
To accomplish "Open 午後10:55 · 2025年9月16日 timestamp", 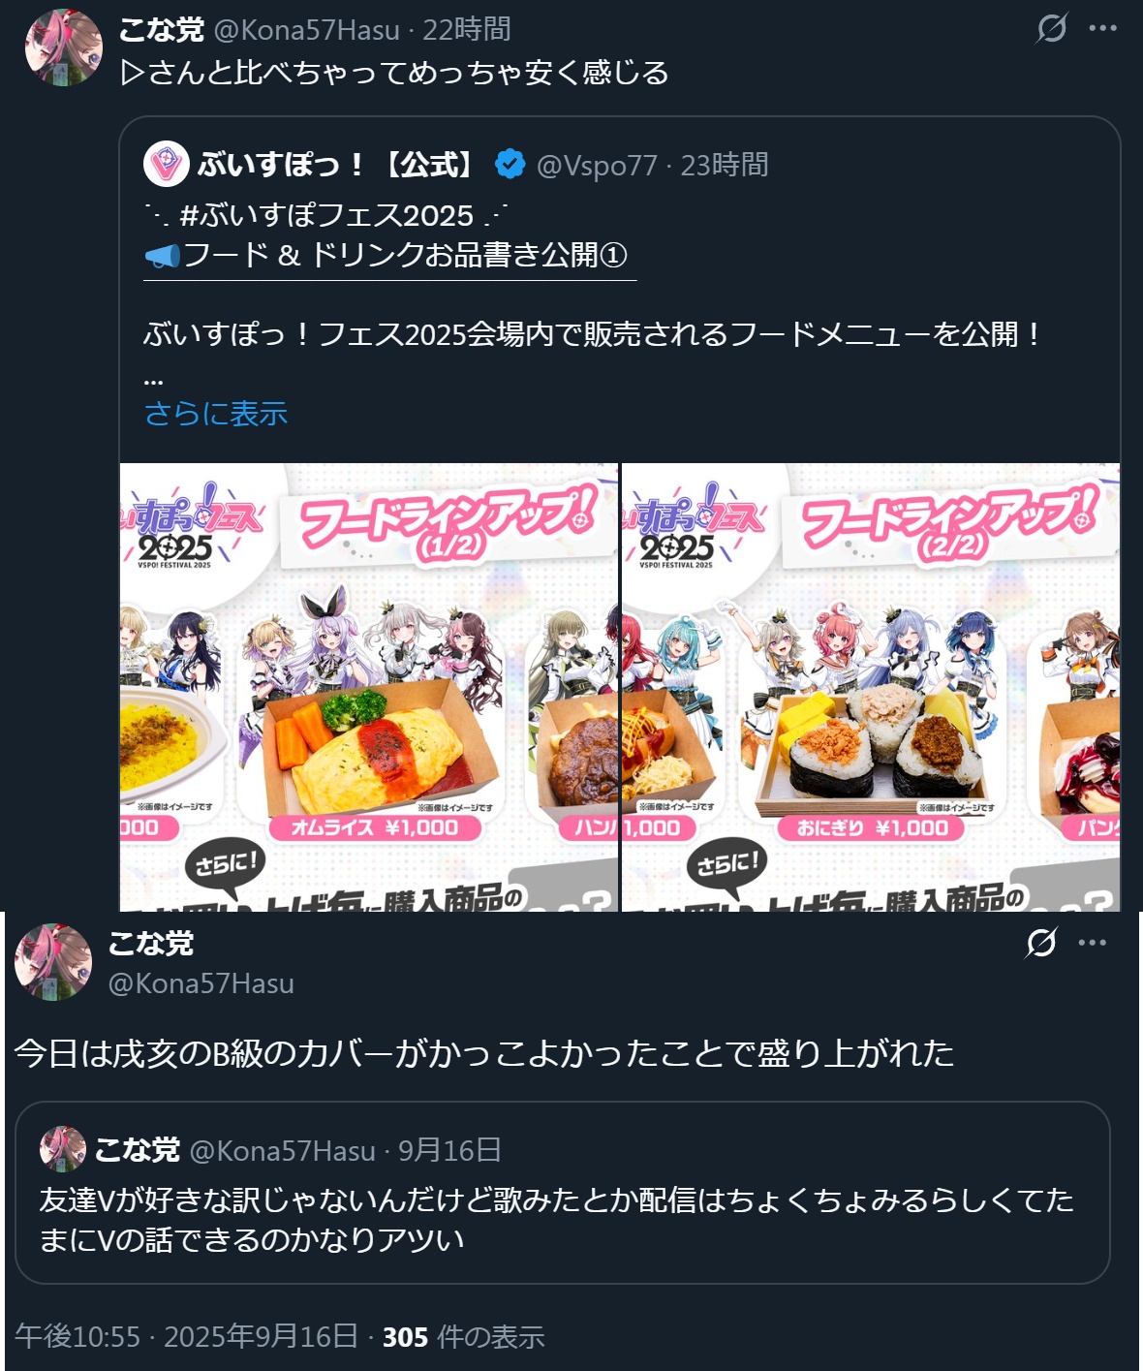I will (x=186, y=1337).
